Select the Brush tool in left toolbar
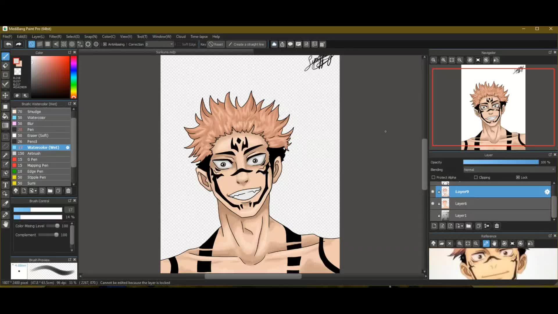This screenshot has width=558, height=314. [6, 56]
